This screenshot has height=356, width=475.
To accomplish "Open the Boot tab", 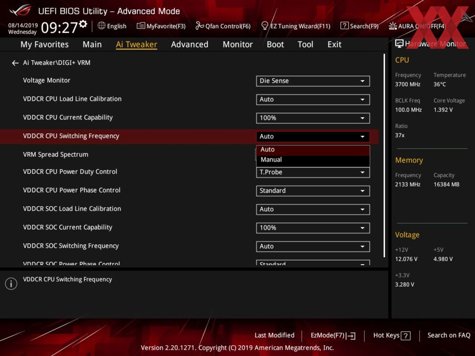I will 275,44.
